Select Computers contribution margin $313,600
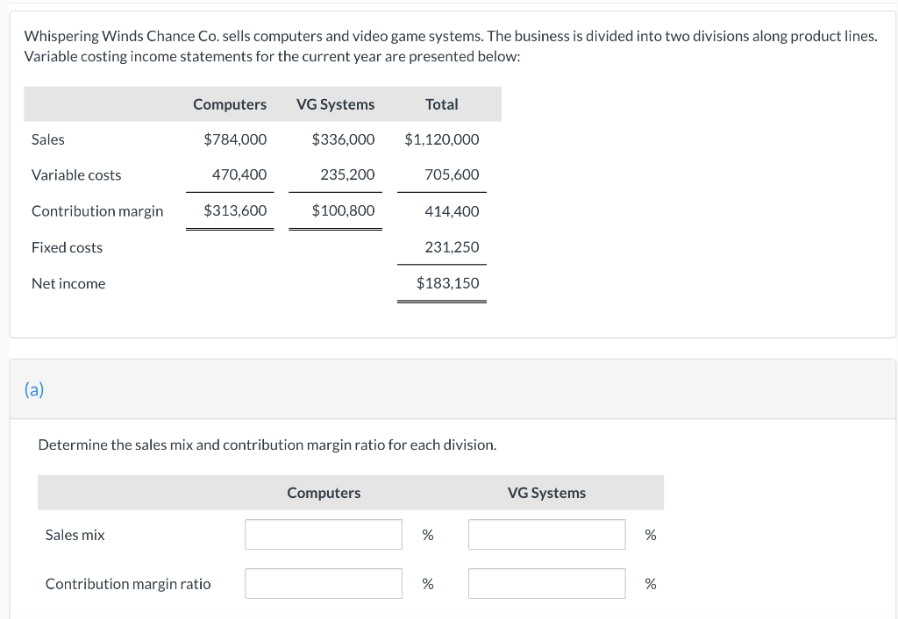The width and height of the screenshot is (898, 619). (x=235, y=210)
